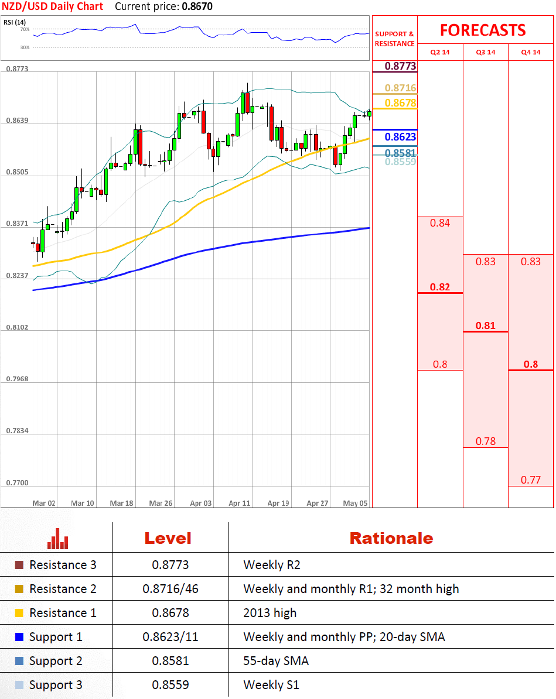
Task: Click the Weekly and monthly PP rationale
Action: (308, 638)
